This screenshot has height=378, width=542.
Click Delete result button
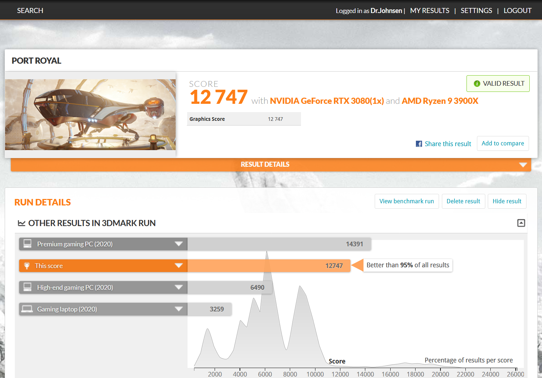coord(463,201)
